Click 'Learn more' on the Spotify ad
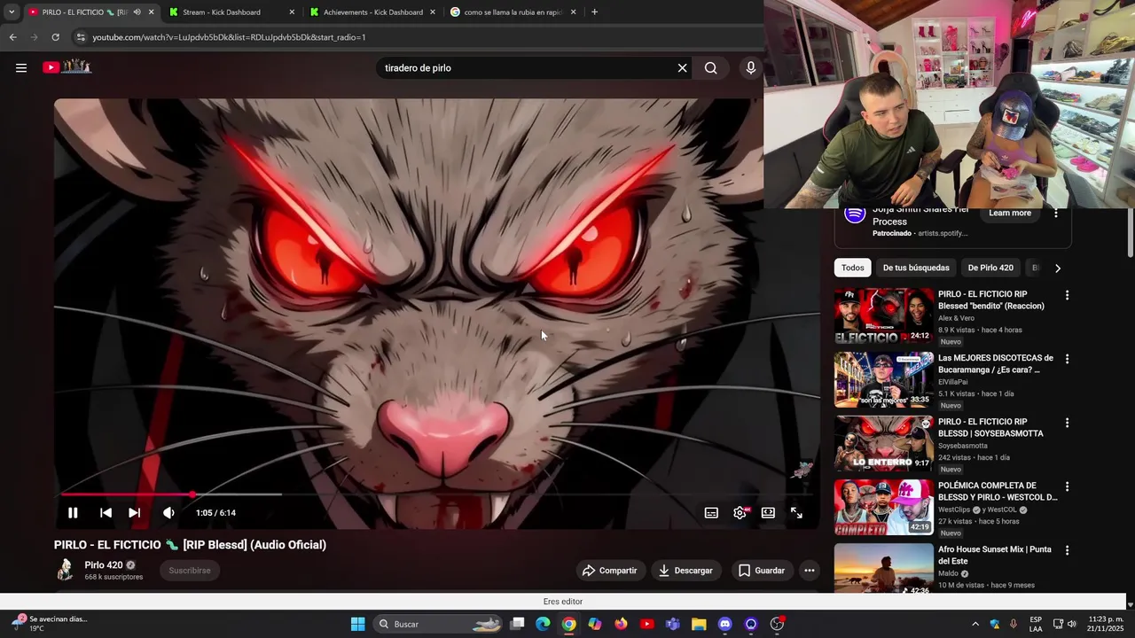 tap(1010, 214)
